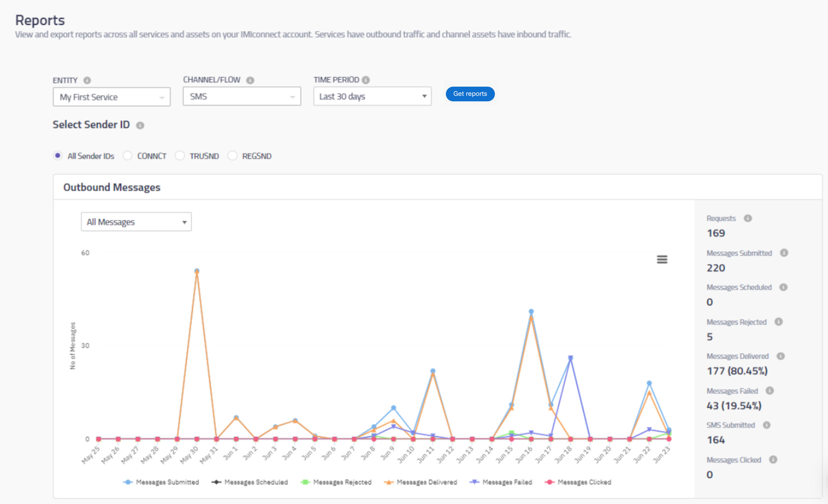
Task: Toggle Messages Failed series in the legend
Action: 501,482
